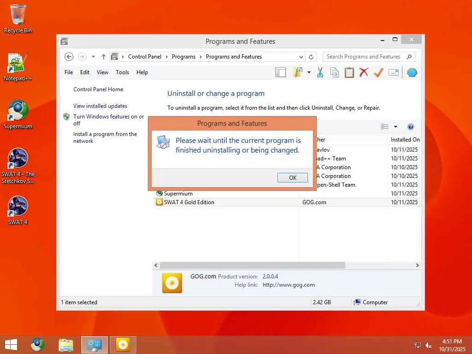Click the GOG disc icon in details pane
This screenshot has width=472, height=354.
pyautogui.click(x=172, y=283)
